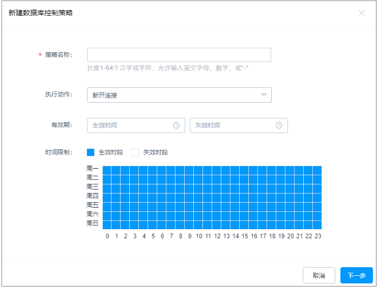Screen dimensions: 377x287
Task: Open the 断开连接 action dropdown
Action: click(x=173, y=95)
